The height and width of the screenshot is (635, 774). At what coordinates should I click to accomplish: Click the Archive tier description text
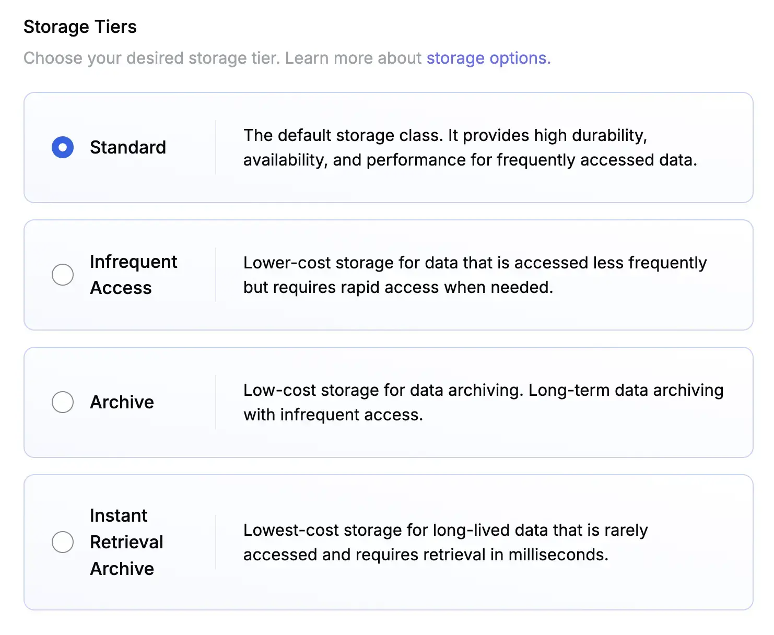[x=483, y=402]
